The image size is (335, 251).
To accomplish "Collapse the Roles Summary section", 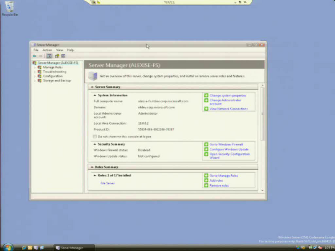I will pos(92,167).
